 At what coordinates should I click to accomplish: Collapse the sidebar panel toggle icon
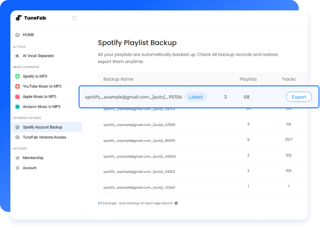pos(75,18)
